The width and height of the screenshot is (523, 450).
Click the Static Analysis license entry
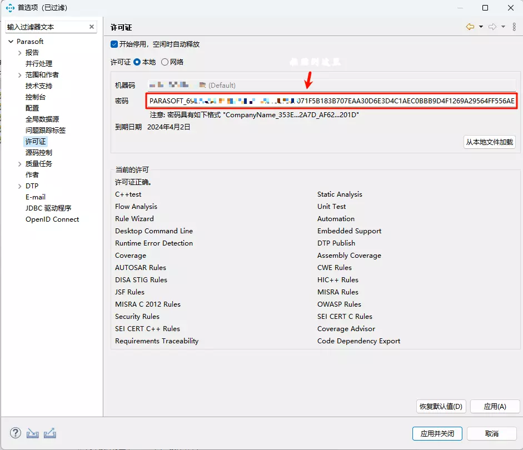coord(340,194)
